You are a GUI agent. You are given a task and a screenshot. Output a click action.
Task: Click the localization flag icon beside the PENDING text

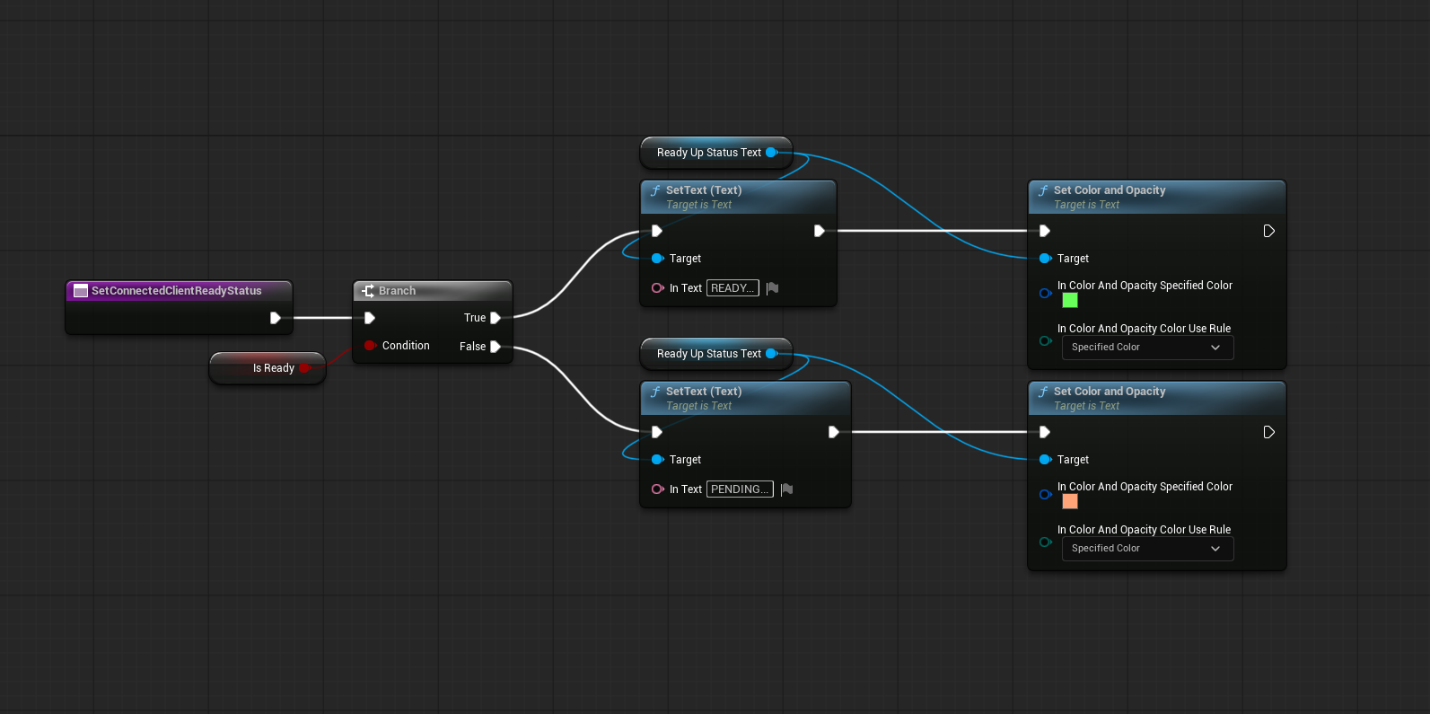coord(787,489)
